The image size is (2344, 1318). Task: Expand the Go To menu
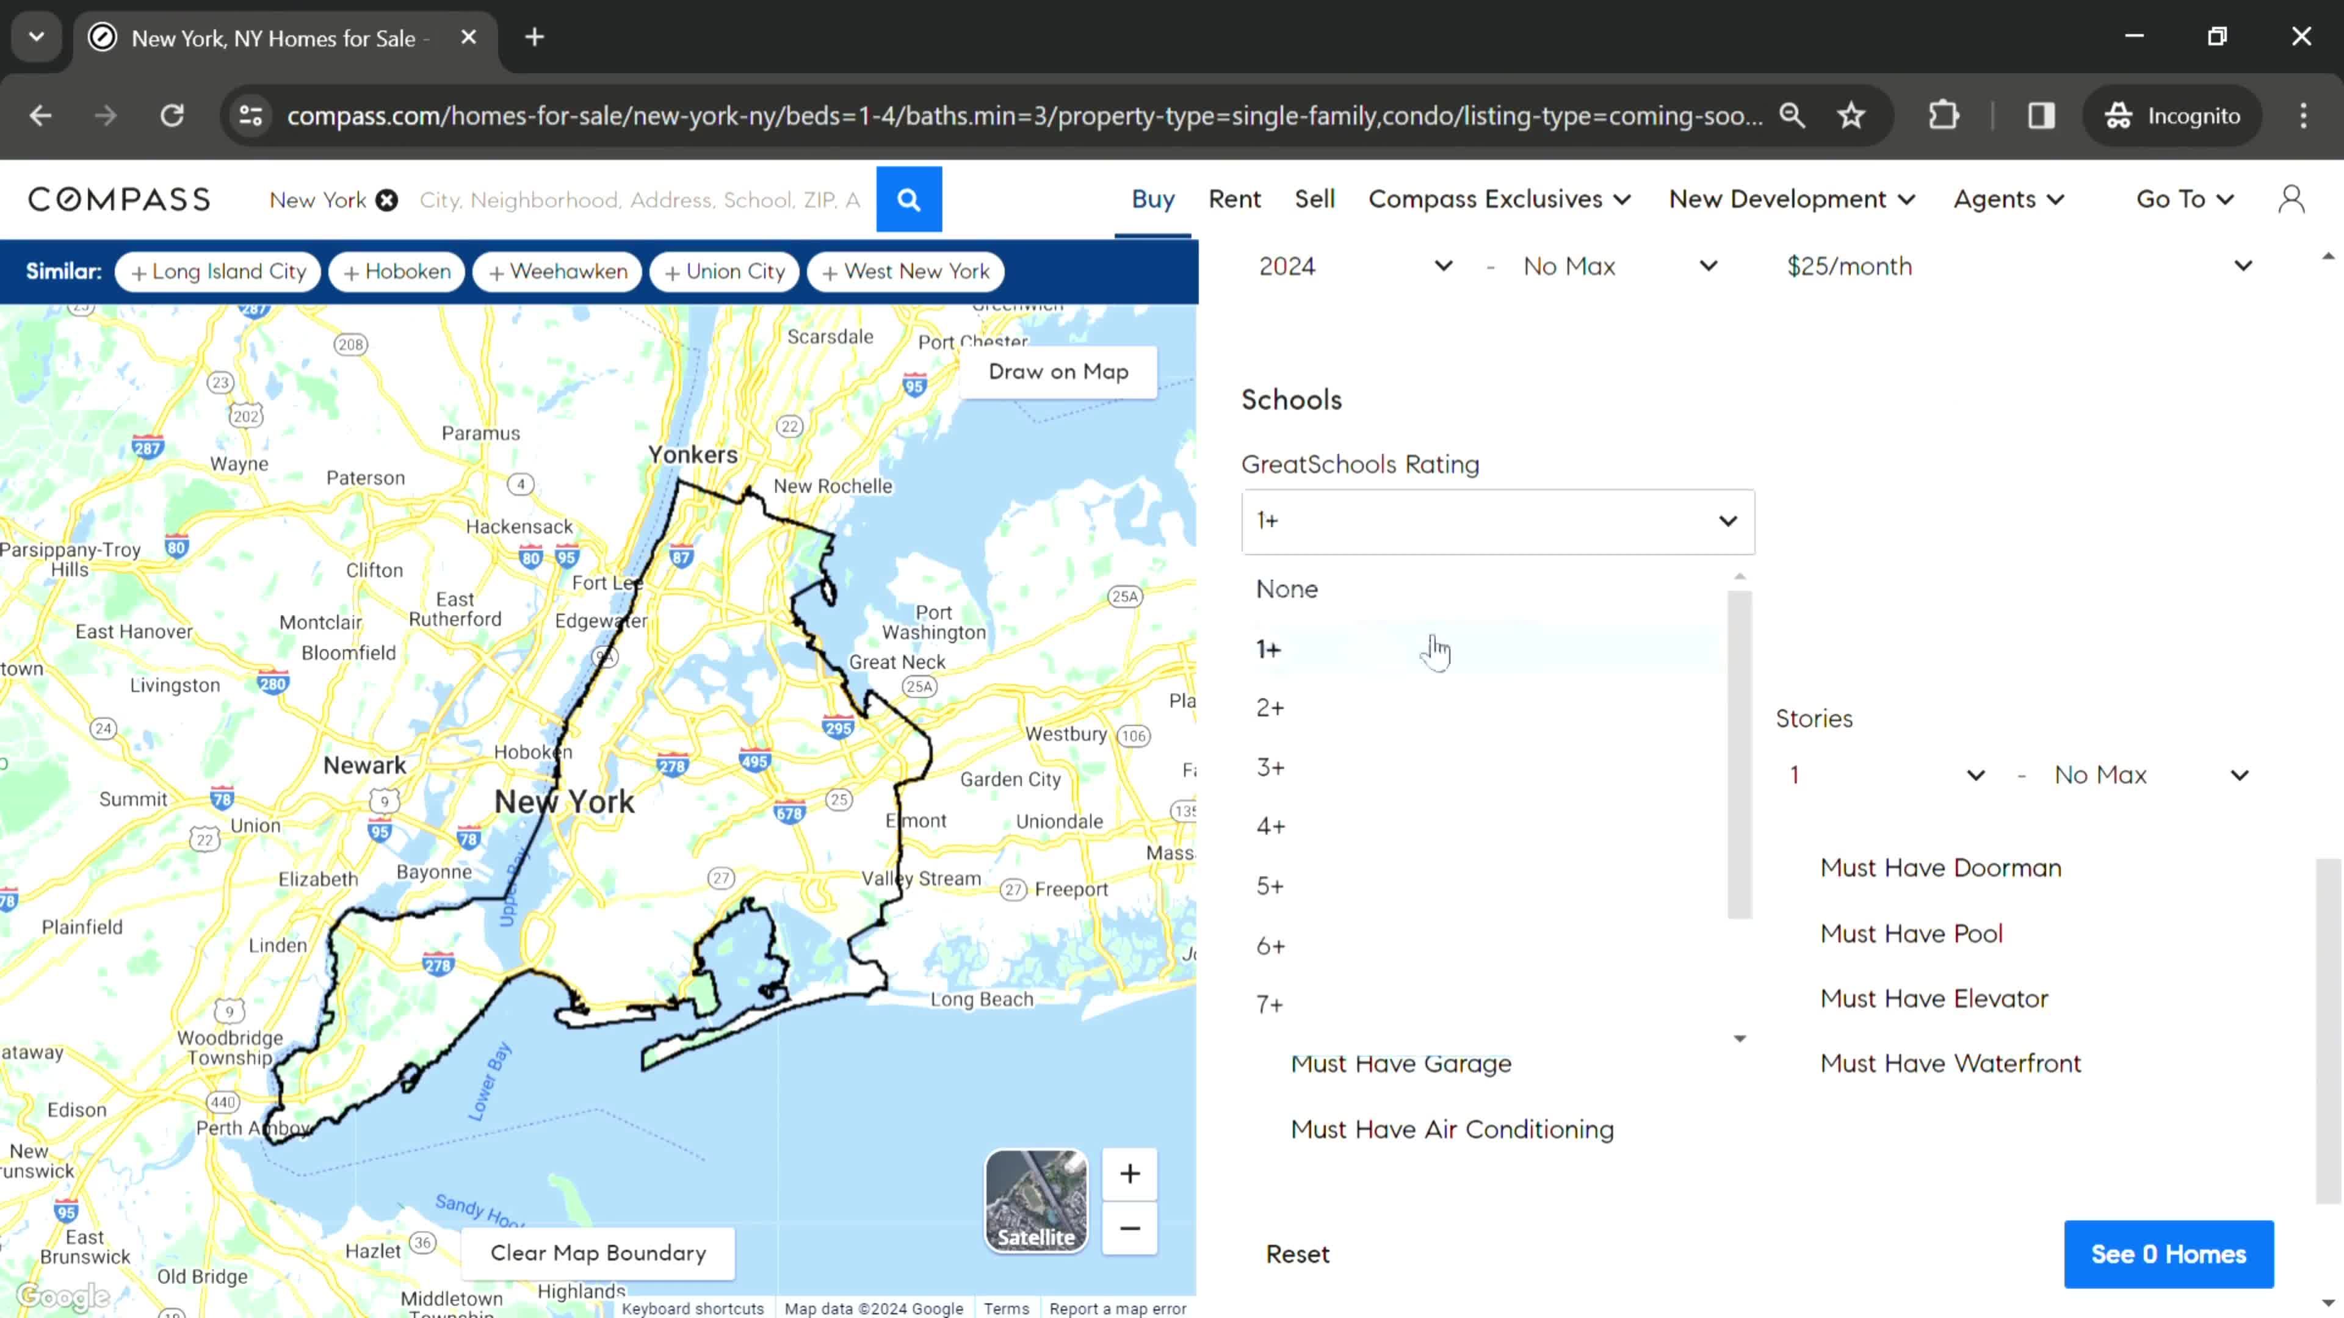2185,199
